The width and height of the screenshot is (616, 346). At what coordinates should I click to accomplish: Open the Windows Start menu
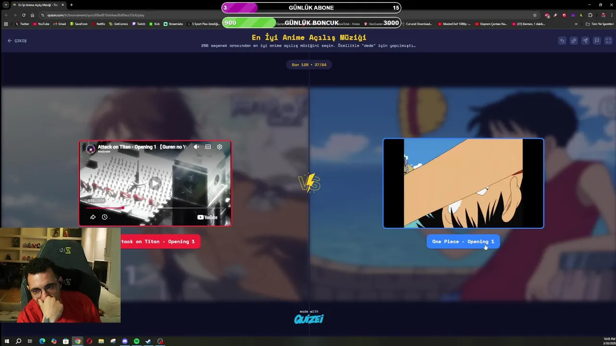7,341
